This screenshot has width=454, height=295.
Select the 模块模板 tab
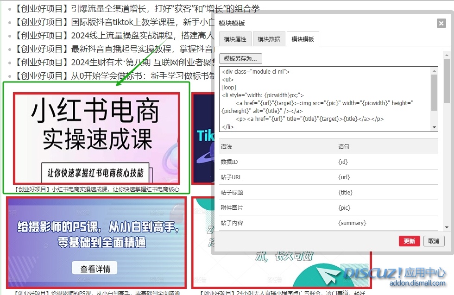coord(303,39)
